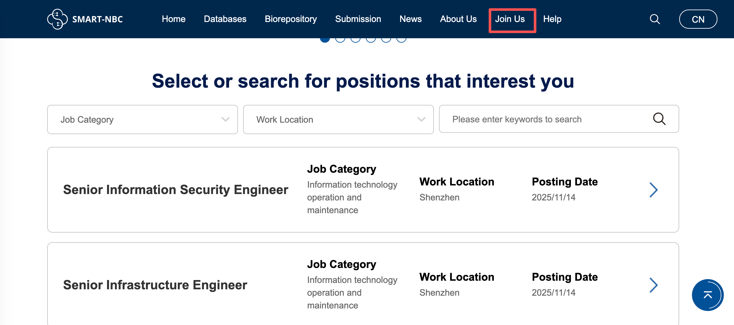Screen dimensions: 734x325
Task: Expand the Job Category dropdown
Action: coord(142,119)
